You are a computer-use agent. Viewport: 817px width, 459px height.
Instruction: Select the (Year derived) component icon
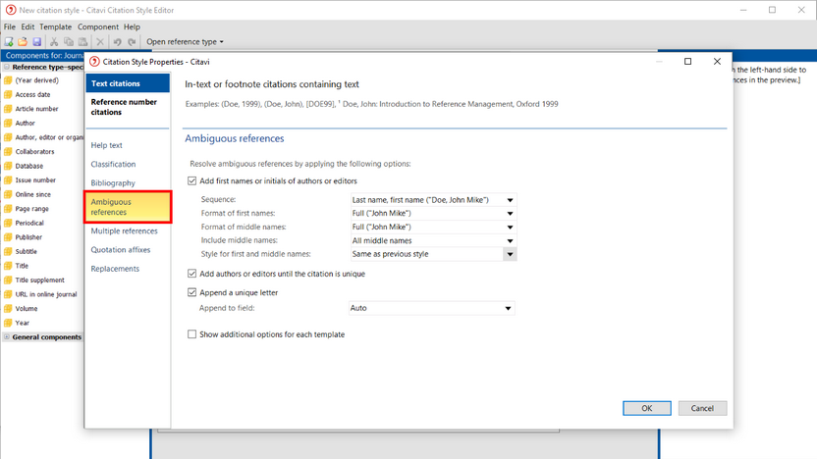[8, 80]
